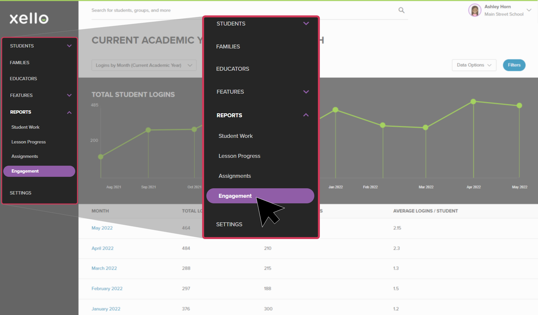Click the Apr 2022 chart data point
This screenshot has width=538, height=315.
click(x=473, y=102)
